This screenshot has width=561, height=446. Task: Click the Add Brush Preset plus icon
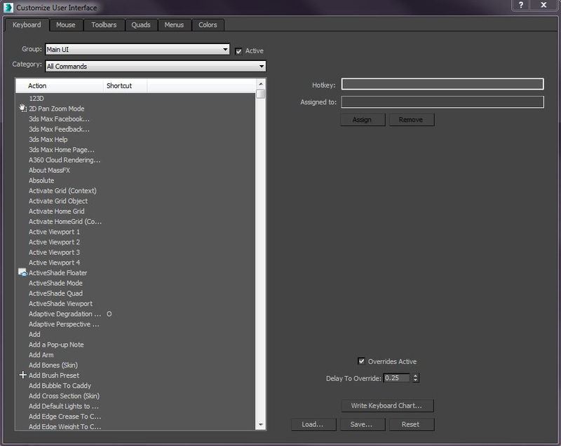(x=23, y=375)
